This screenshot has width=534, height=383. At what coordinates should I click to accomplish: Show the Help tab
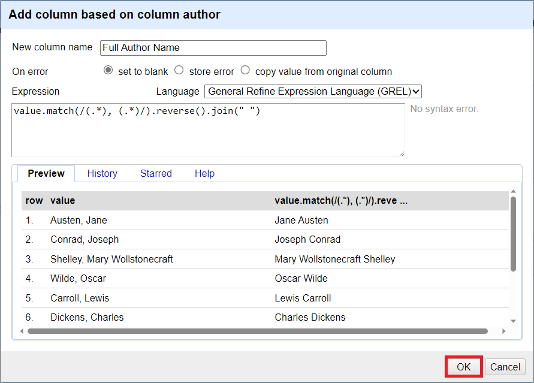pyautogui.click(x=204, y=173)
